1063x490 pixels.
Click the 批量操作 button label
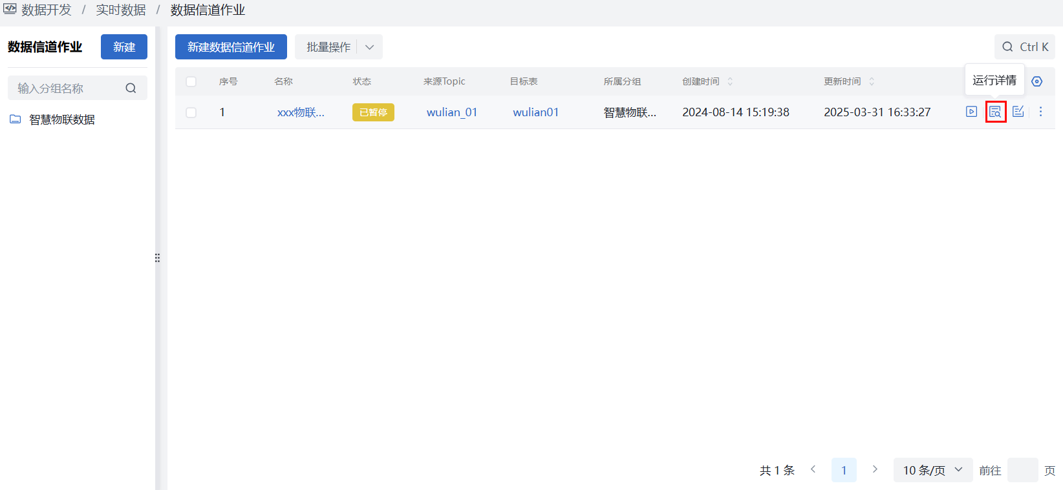(328, 47)
